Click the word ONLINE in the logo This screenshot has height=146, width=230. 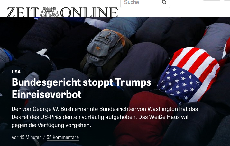(89, 12)
